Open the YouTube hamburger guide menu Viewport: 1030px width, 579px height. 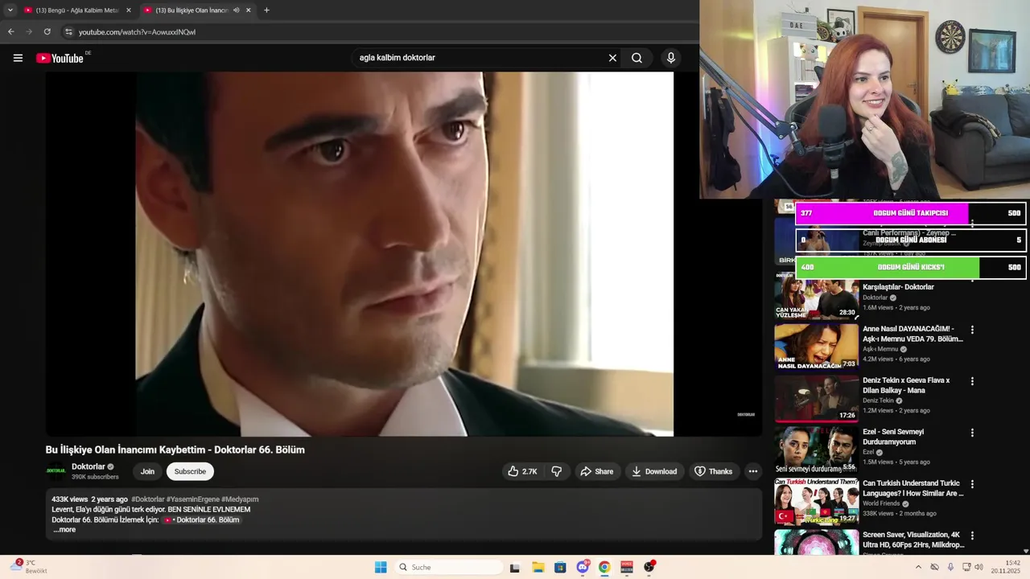(x=18, y=58)
